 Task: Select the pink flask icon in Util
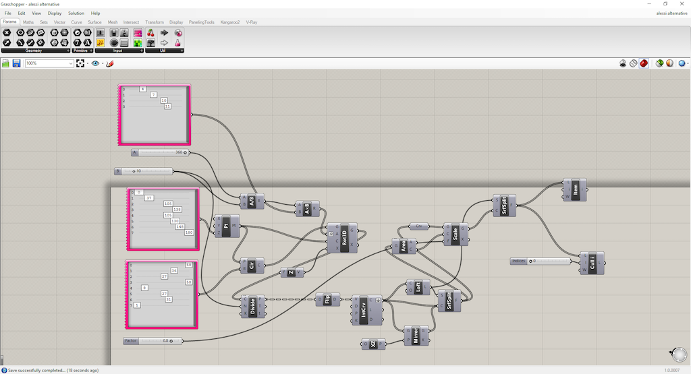(178, 42)
